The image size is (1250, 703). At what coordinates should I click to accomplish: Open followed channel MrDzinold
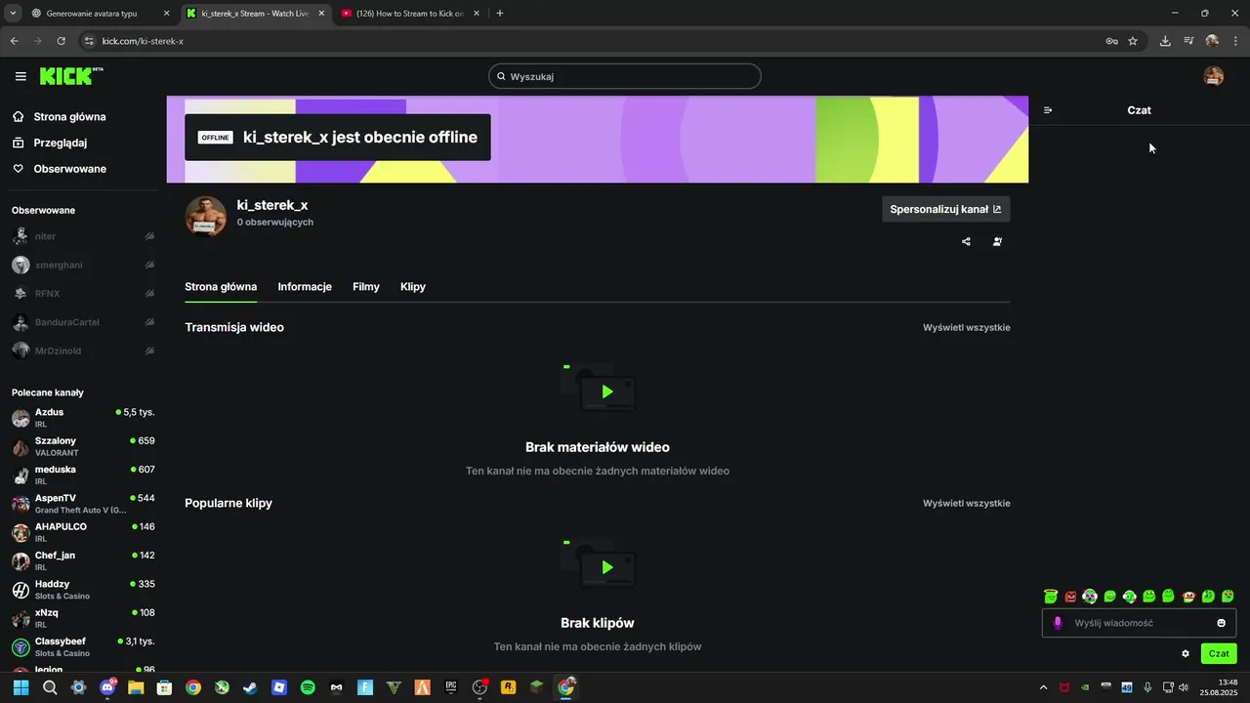[83, 351]
